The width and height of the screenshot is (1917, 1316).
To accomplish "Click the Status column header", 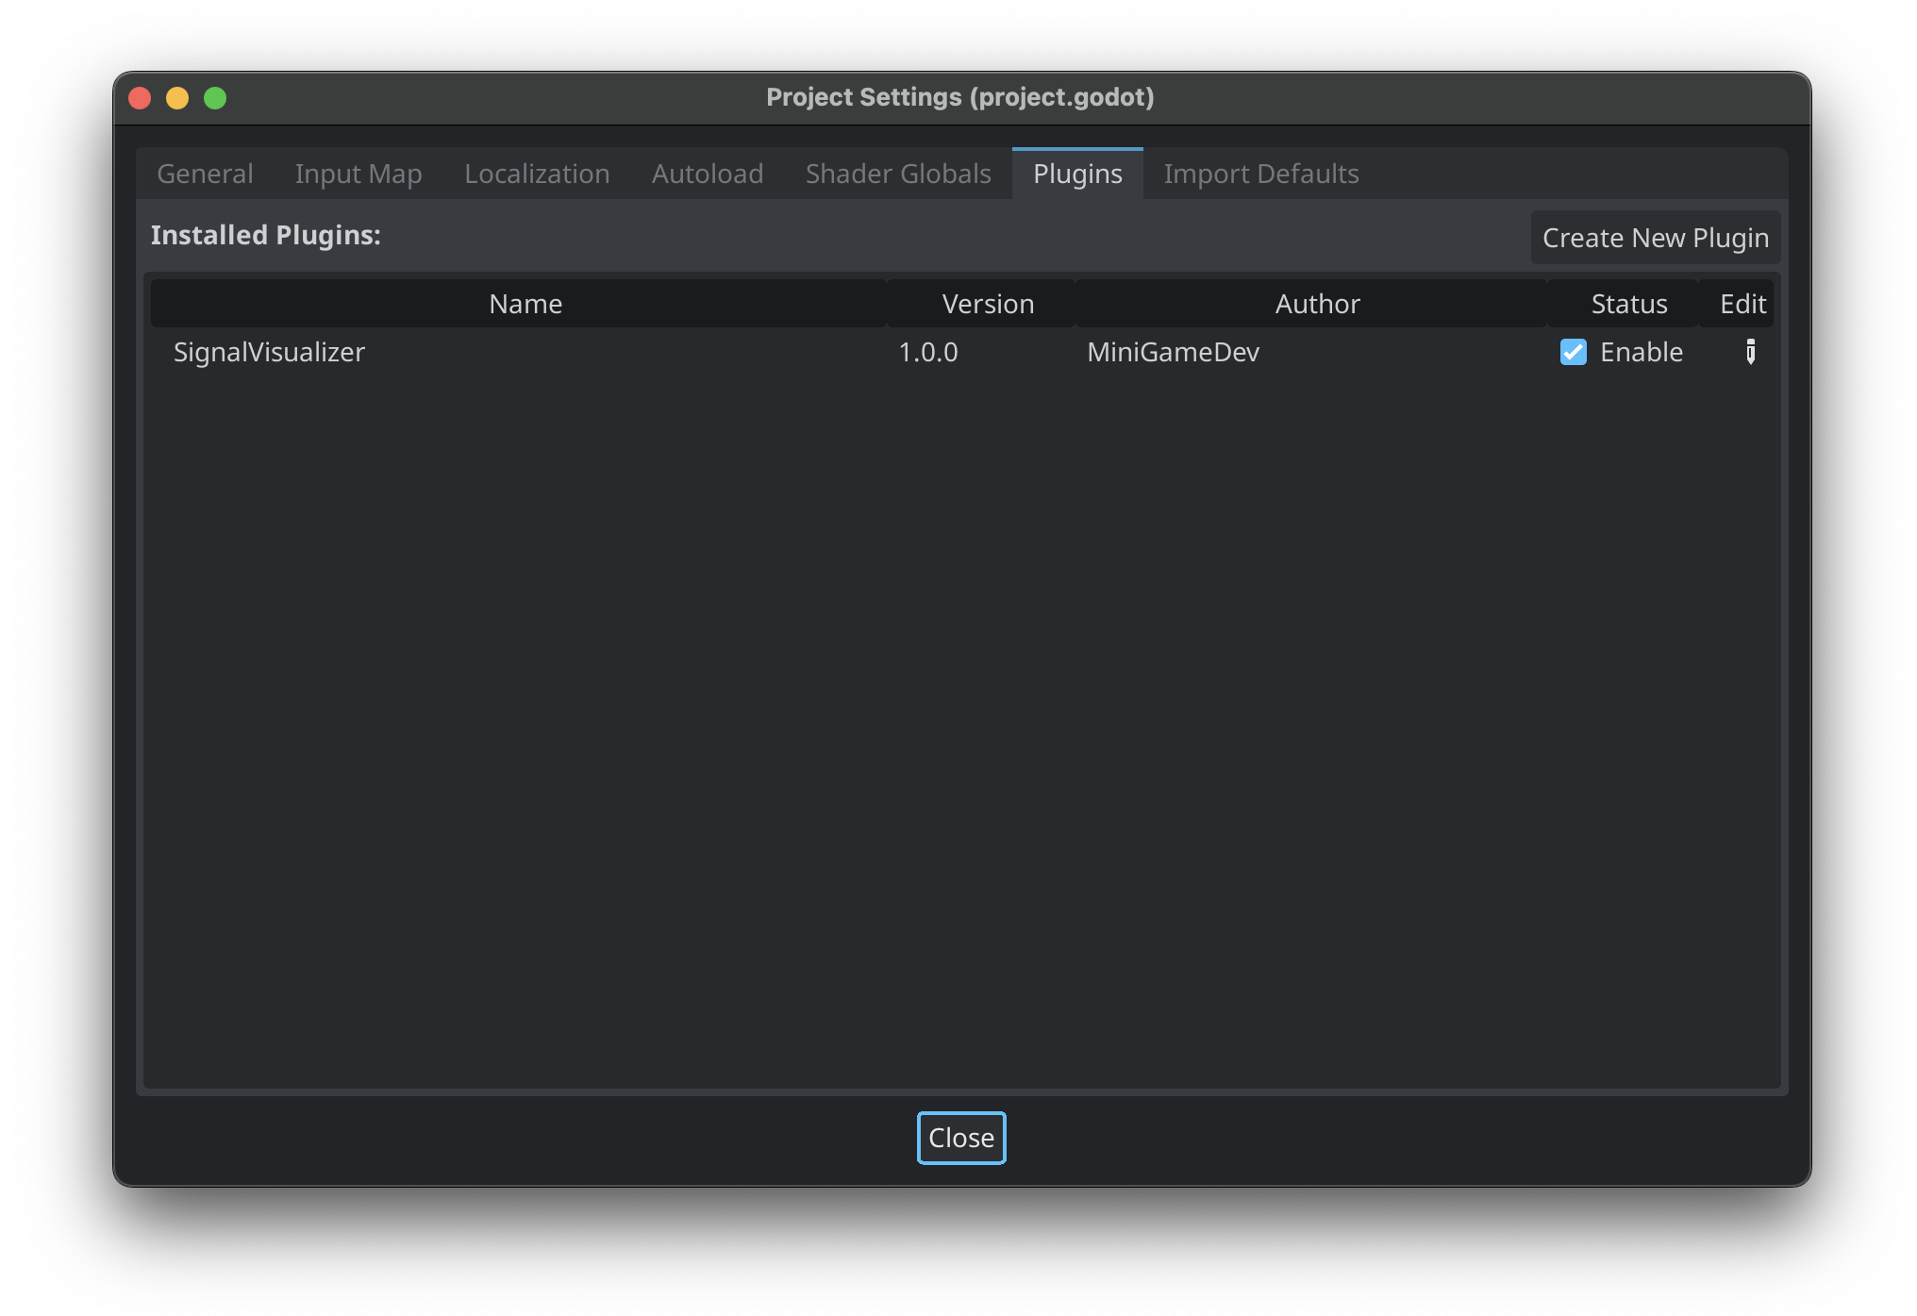I will tap(1629, 304).
